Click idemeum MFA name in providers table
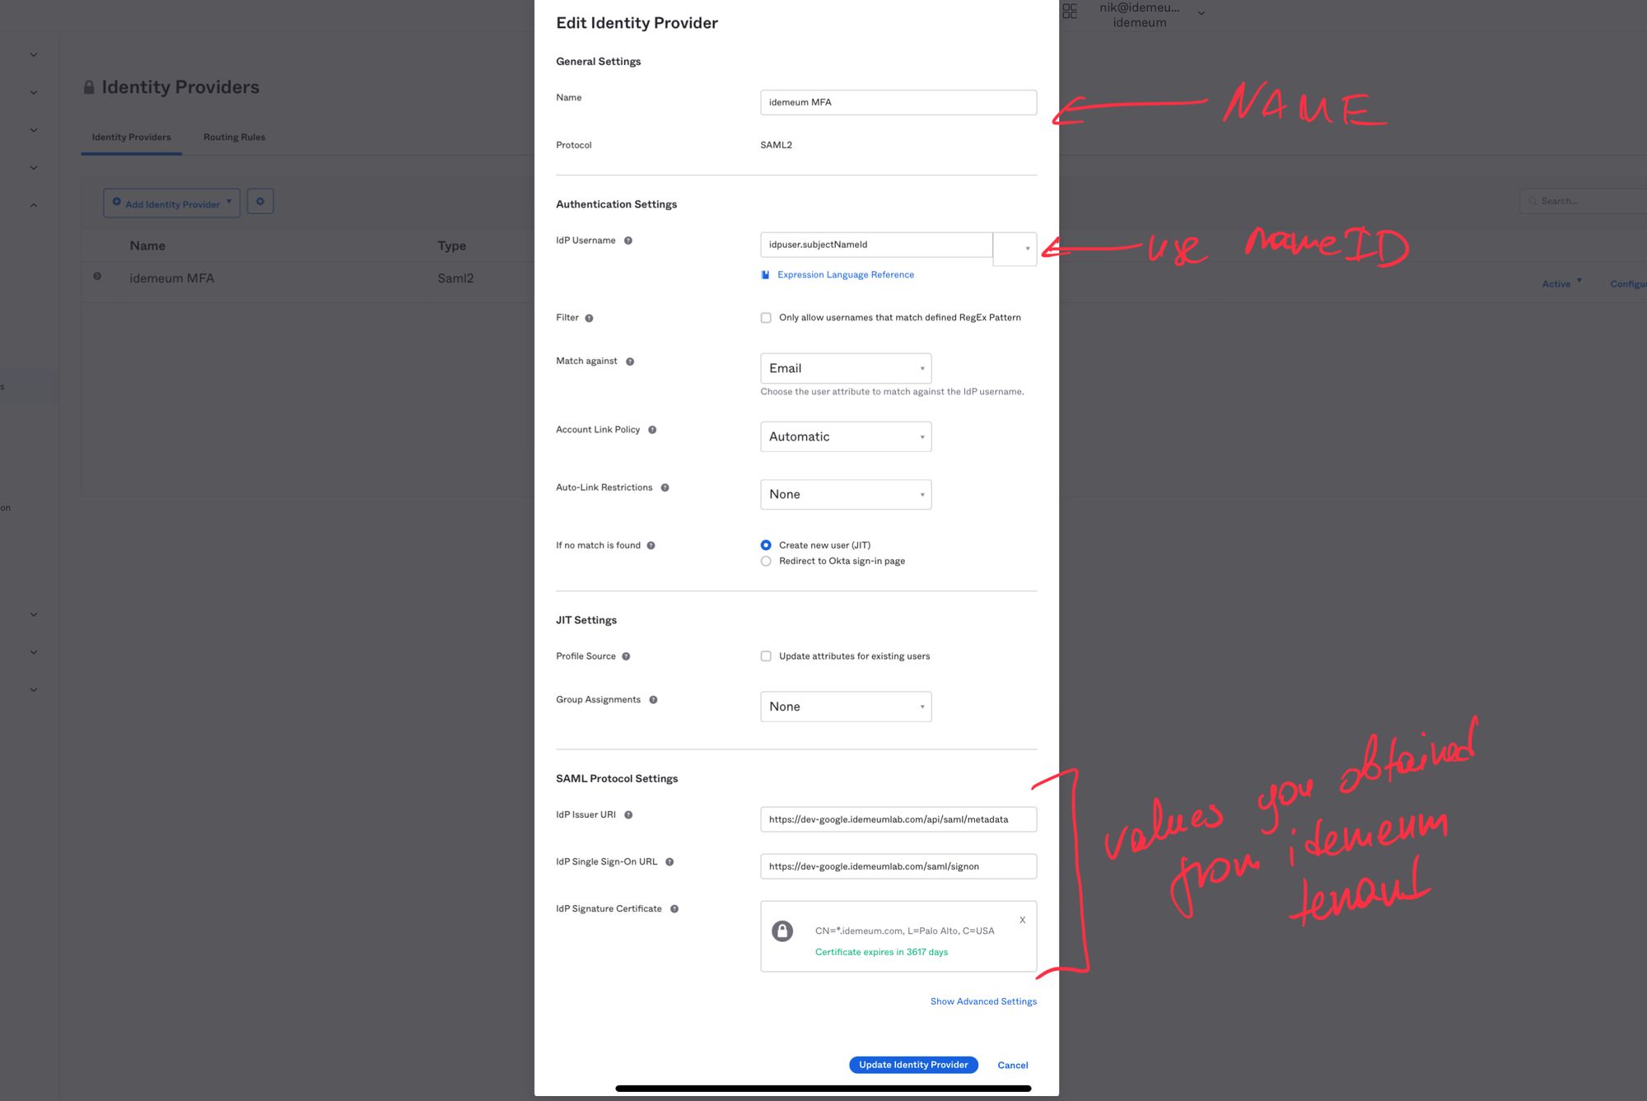1647x1101 pixels. (171, 278)
